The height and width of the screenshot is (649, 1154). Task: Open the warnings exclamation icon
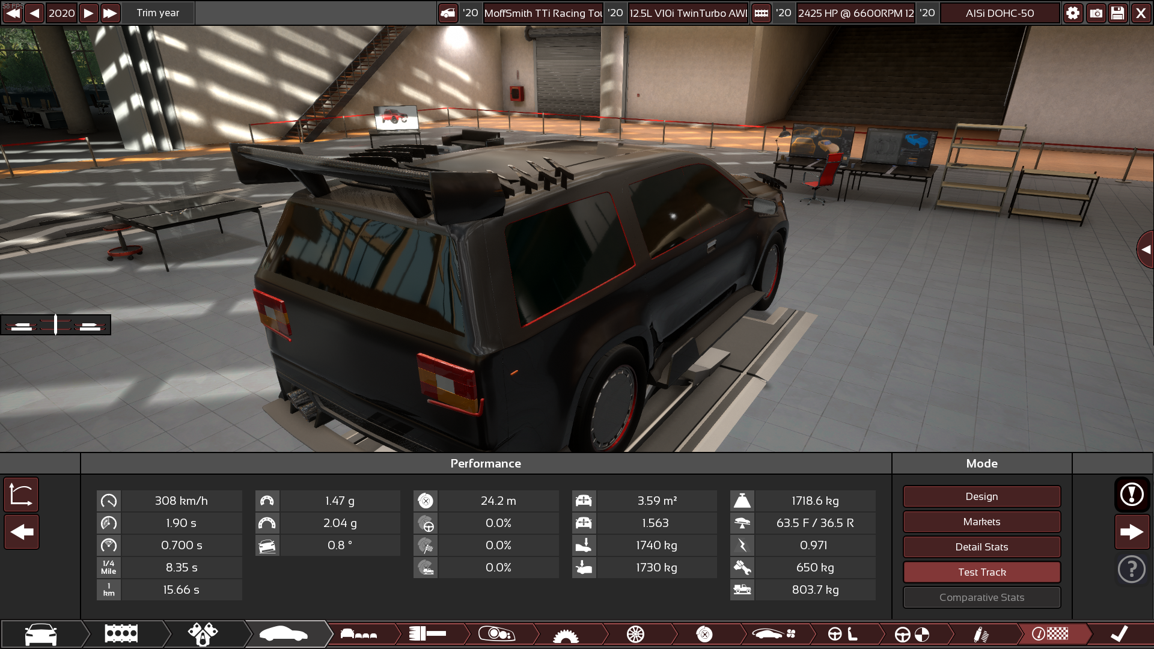(1132, 495)
